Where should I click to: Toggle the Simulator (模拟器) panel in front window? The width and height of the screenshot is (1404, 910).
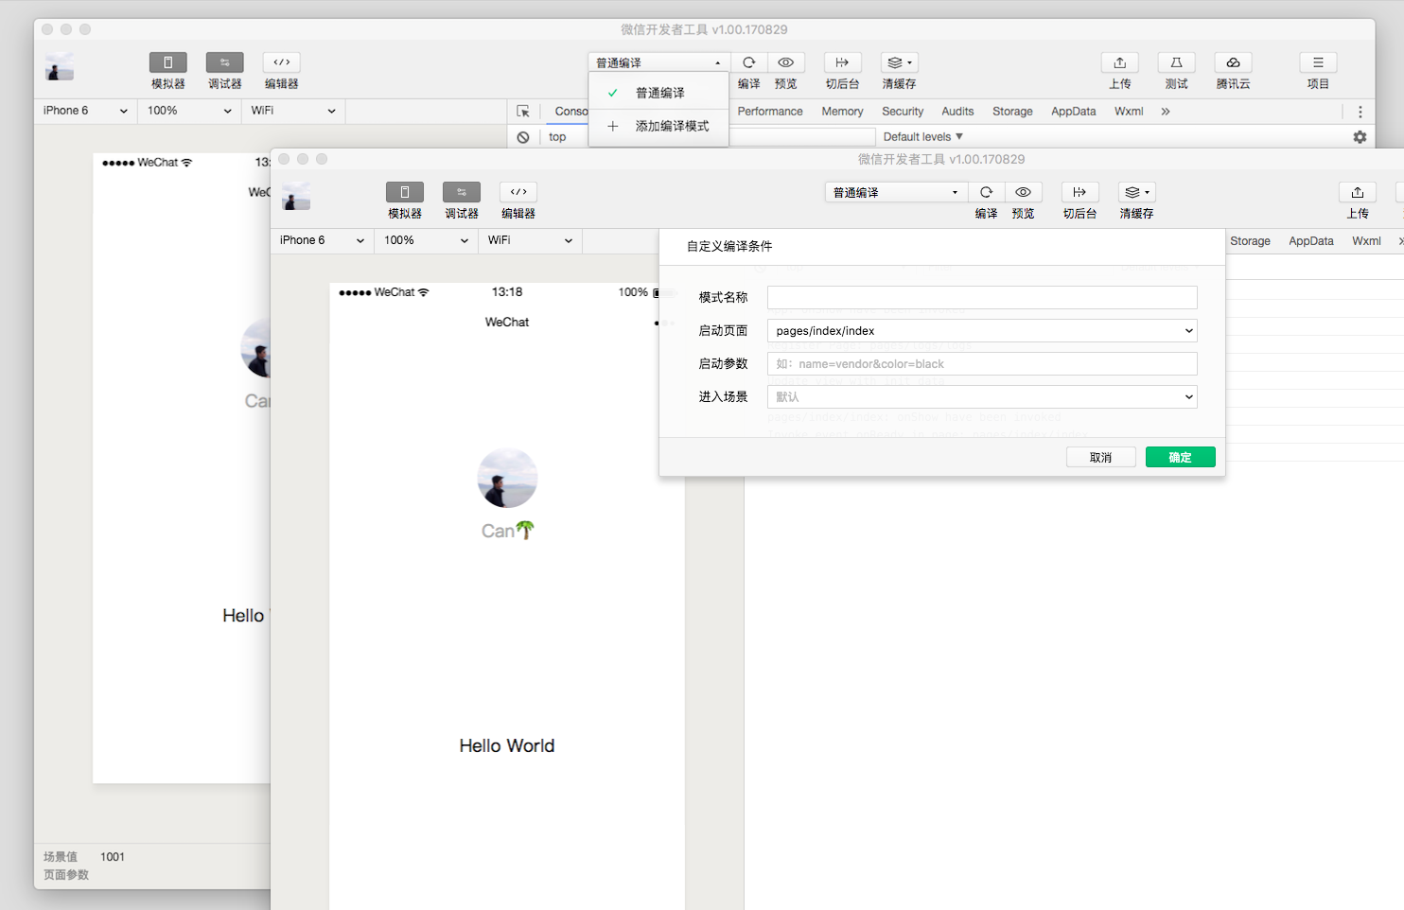click(405, 192)
